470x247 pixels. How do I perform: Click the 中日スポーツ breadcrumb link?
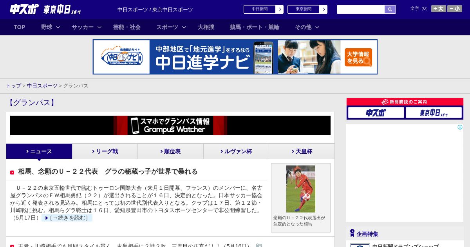[x=42, y=85]
